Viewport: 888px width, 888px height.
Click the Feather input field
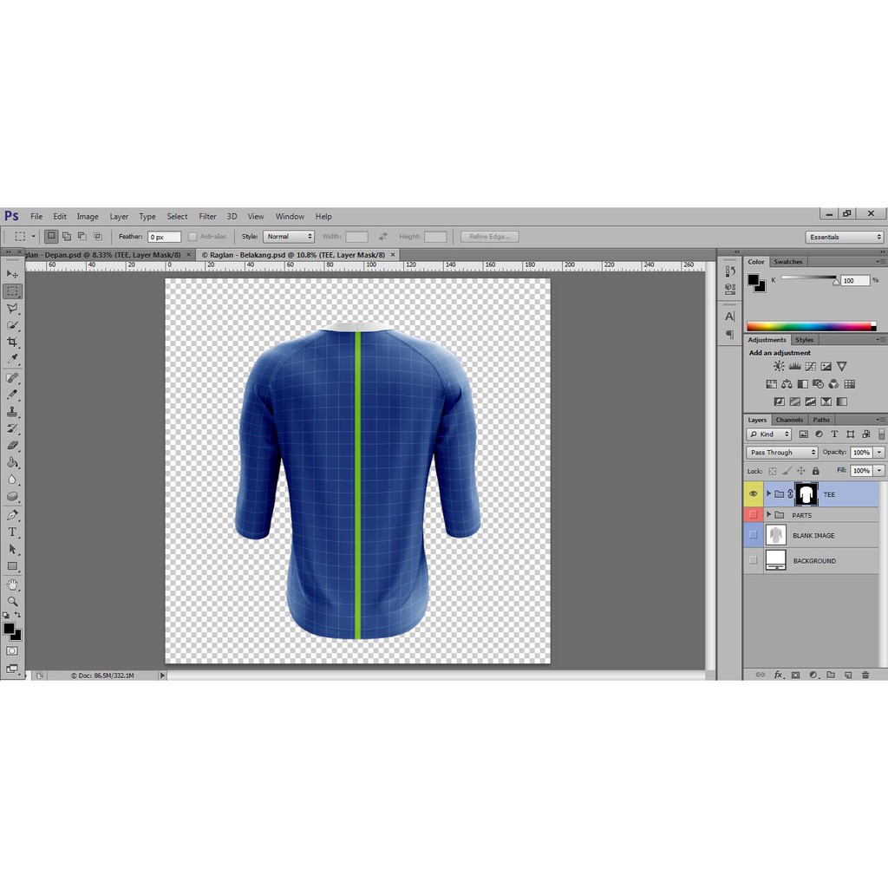[163, 237]
